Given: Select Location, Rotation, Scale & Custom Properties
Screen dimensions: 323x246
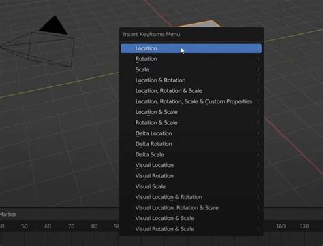Looking at the screenshot, I should click(x=191, y=102).
